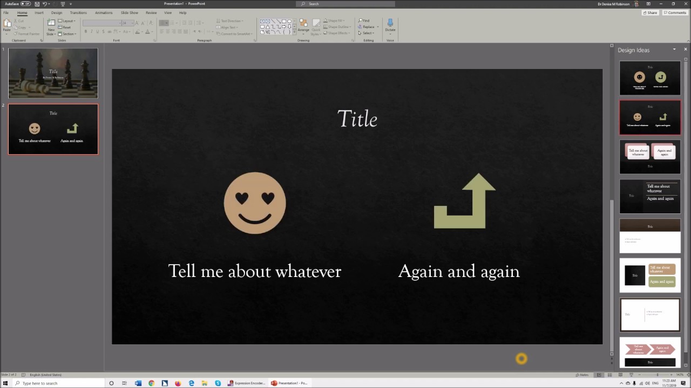Click the Presentation1 PowerPoint taskbar button
This screenshot has width=691, height=388.
coord(290,383)
